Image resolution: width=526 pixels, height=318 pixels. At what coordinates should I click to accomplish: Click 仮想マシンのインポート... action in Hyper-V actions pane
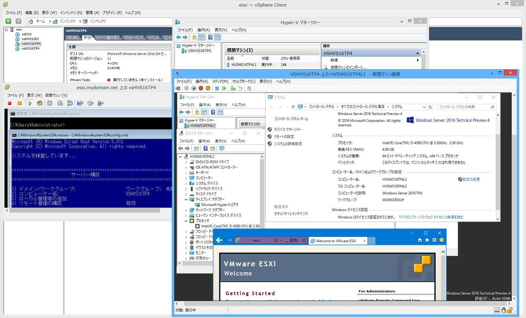click(x=348, y=67)
